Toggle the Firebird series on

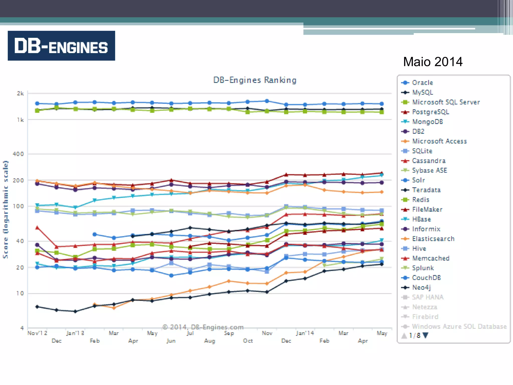pos(425,317)
